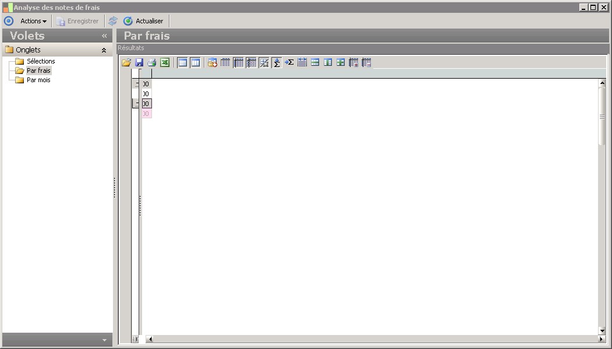The width and height of the screenshot is (612, 349).
Task: Click the Actualiser refresh button
Action: click(x=144, y=21)
